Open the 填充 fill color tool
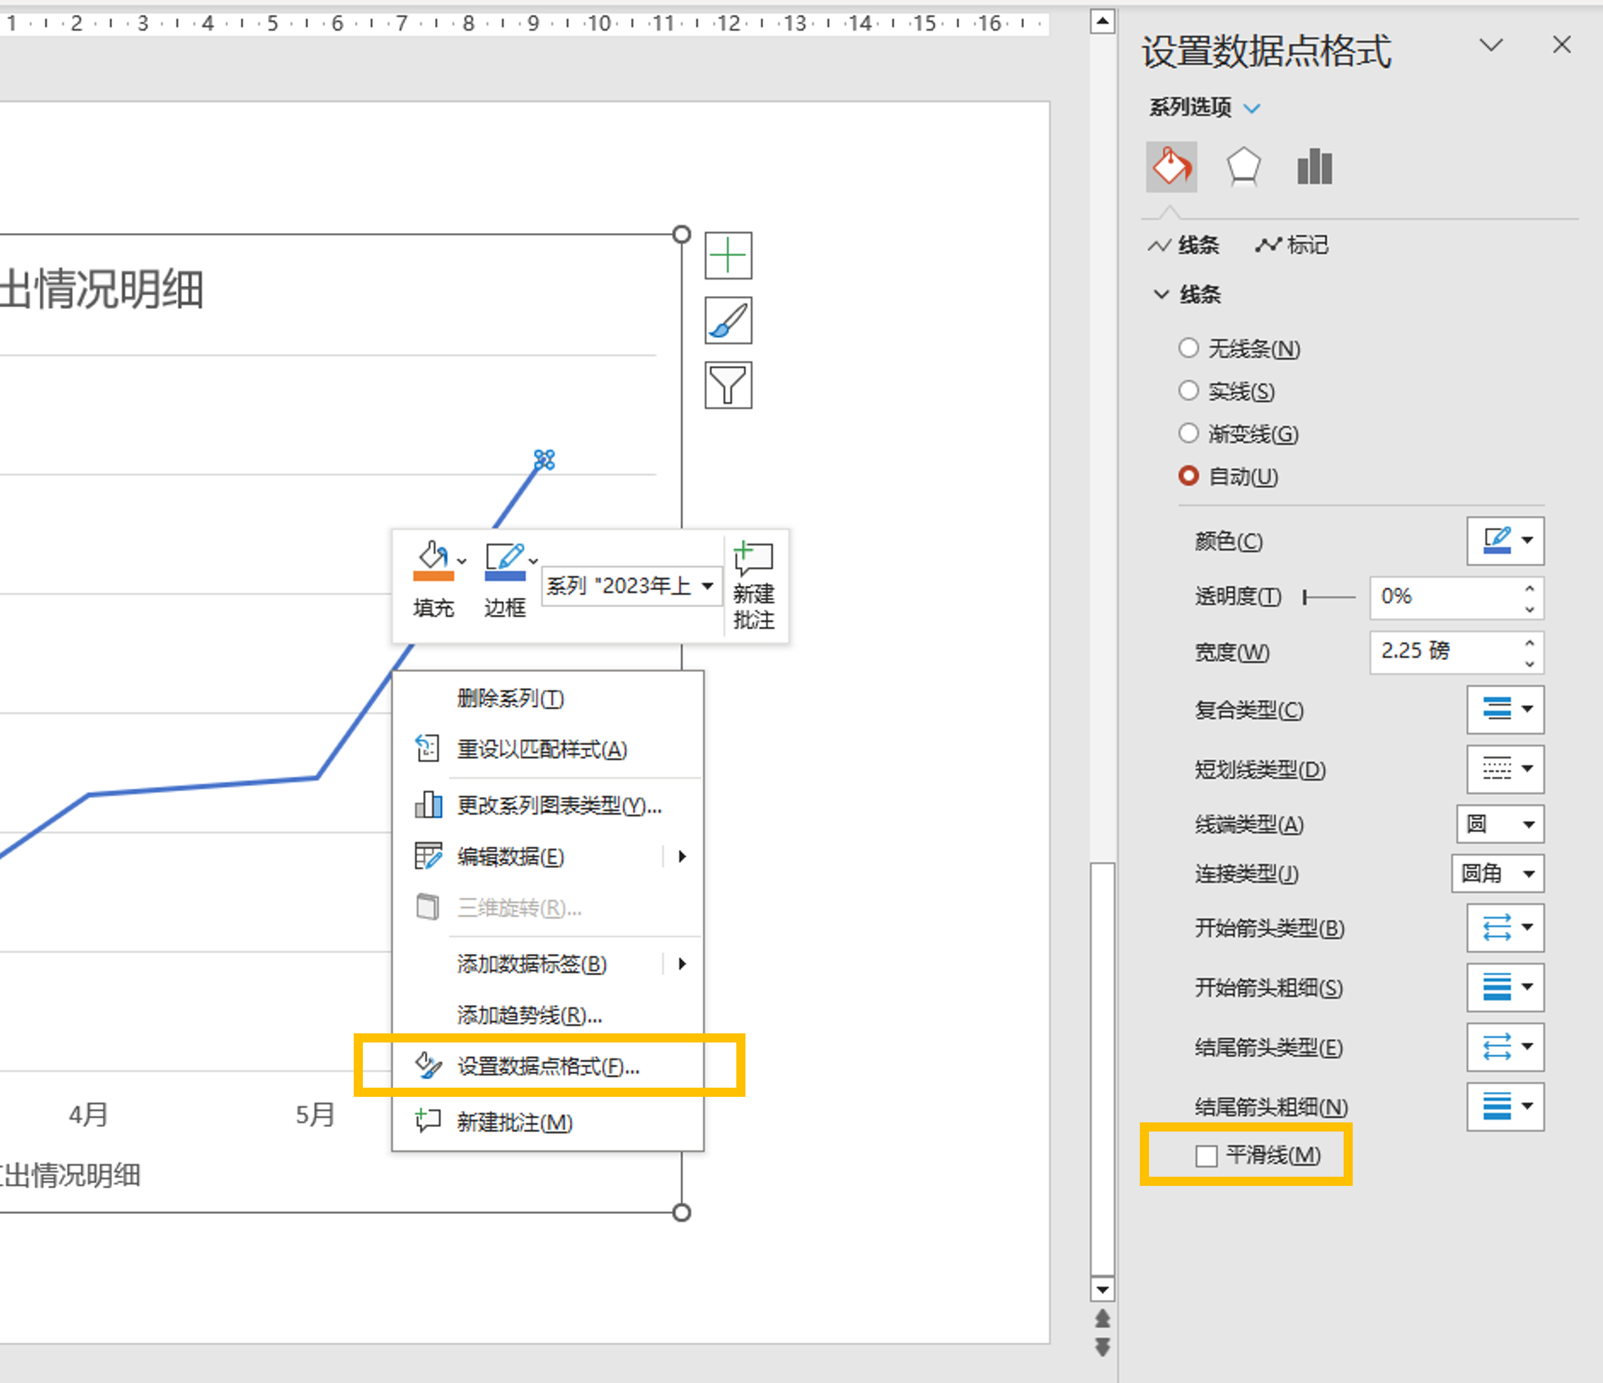This screenshot has height=1383, width=1603. tap(433, 571)
